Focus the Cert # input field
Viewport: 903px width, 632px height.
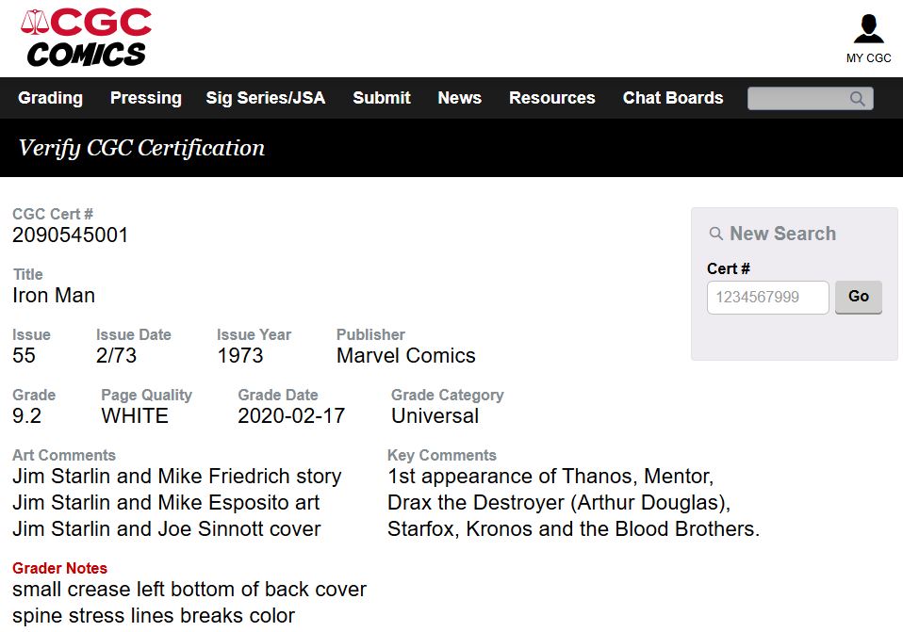pos(767,298)
